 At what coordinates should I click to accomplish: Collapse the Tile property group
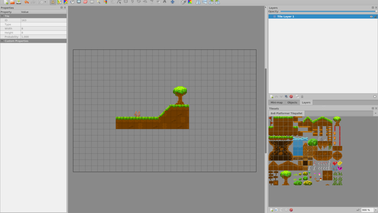[x=2, y=16]
